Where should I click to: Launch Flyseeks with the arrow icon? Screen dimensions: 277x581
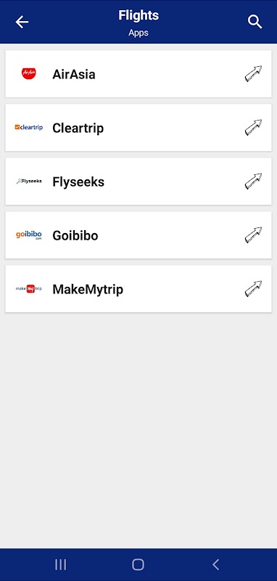(253, 181)
